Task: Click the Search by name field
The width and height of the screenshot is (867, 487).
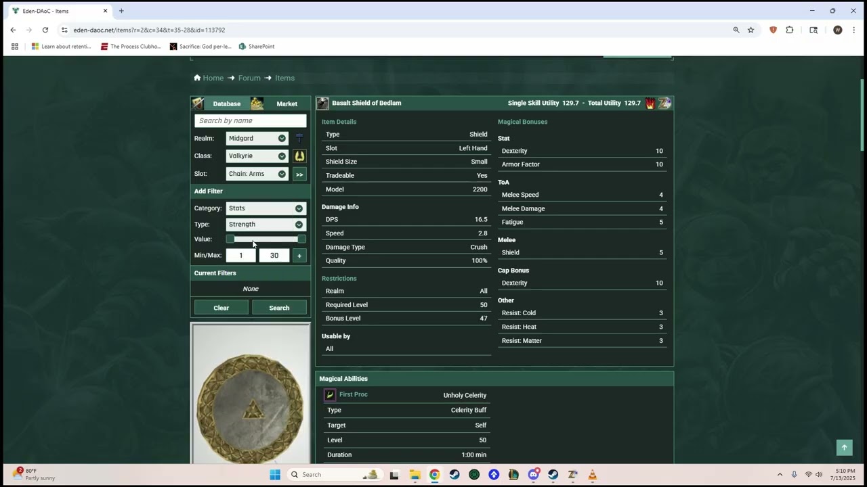Action: tap(251, 120)
